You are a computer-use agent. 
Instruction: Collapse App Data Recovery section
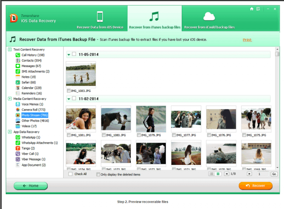pyautogui.click(x=10, y=132)
